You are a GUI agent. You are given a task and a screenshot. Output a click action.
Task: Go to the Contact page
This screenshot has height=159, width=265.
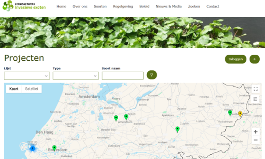pos(213,6)
